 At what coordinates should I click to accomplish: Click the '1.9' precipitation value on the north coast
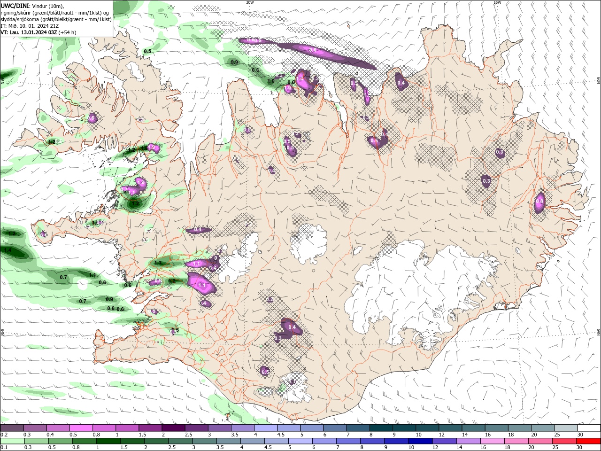tap(271, 81)
